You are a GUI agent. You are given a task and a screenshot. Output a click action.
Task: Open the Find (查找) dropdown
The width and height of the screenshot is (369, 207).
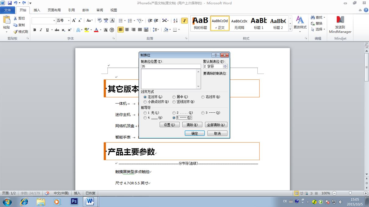324,17
